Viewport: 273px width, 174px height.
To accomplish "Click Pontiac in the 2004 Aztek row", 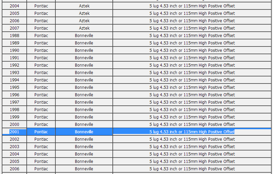I will pos(41,6).
